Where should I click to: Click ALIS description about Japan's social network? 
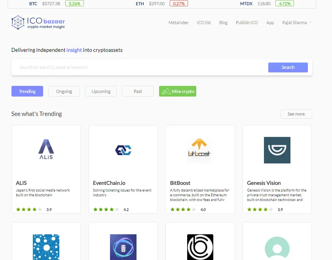click(x=43, y=193)
